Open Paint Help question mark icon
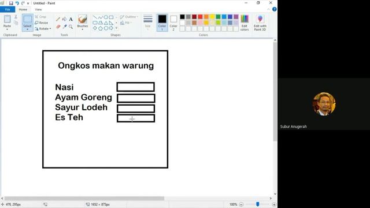Viewport: 370px width, 208px height. point(275,9)
